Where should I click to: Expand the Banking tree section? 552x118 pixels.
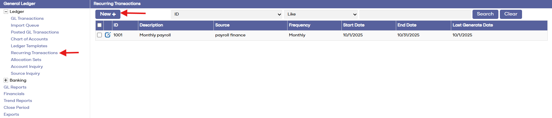[x=6, y=80]
